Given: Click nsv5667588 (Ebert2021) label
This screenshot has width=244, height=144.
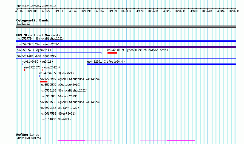Looking at the screenshot, I should 58,113.
